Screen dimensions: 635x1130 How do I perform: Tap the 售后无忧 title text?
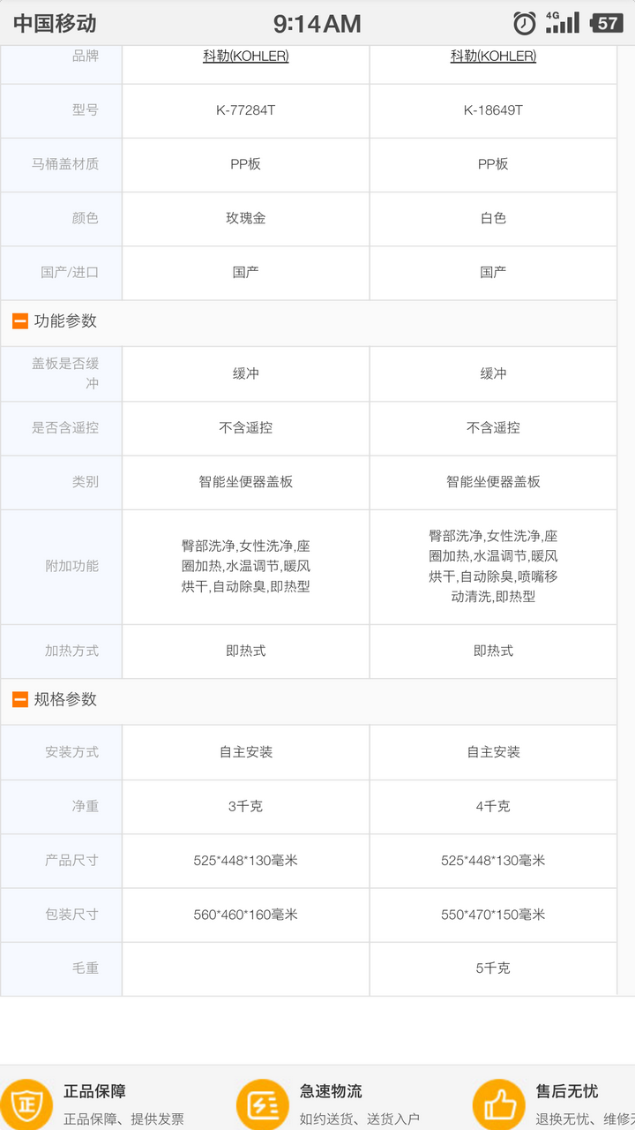567,1092
